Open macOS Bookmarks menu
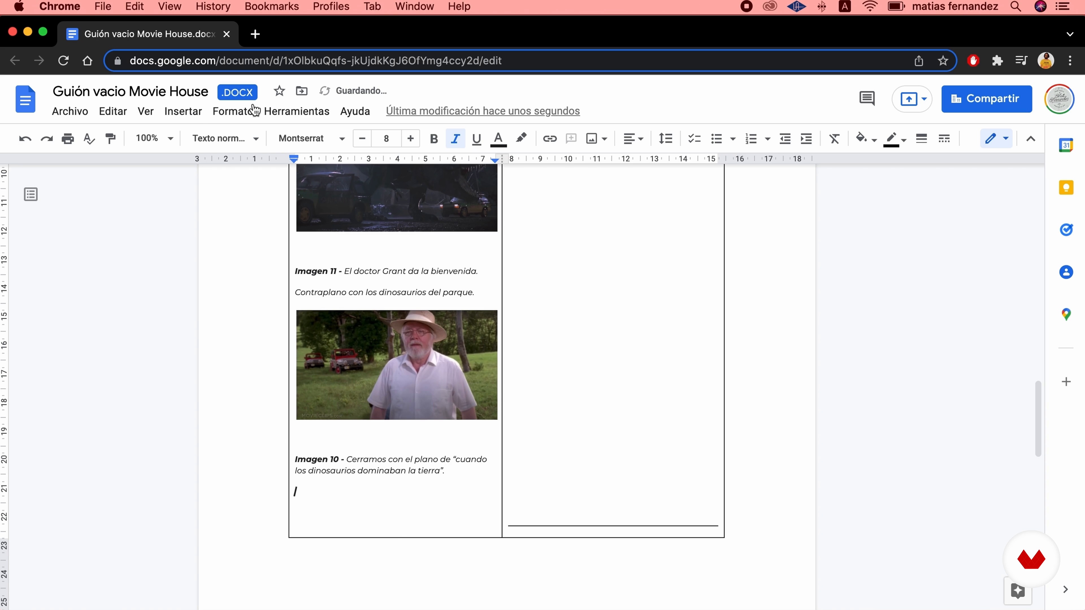1085x610 pixels. (x=272, y=7)
